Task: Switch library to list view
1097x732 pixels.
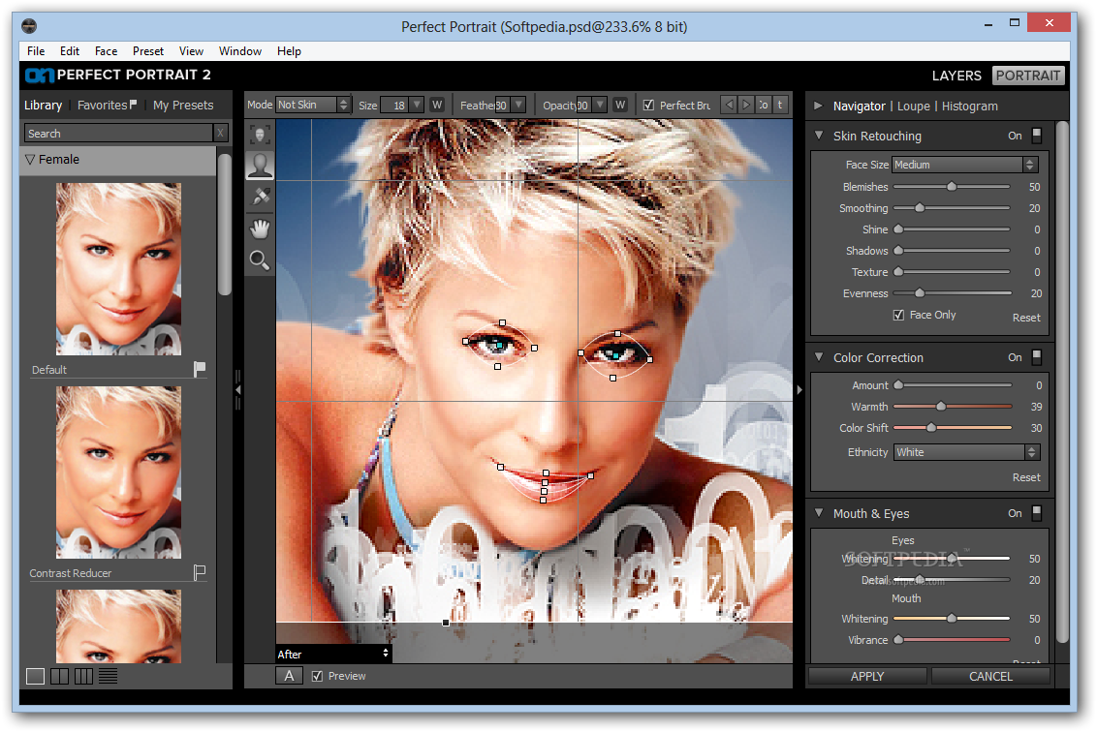Action: point(108,676)
